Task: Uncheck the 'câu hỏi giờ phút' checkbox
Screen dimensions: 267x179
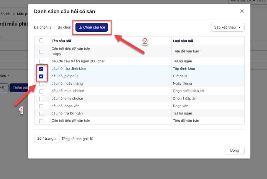Action: click(x=41, y=76)
